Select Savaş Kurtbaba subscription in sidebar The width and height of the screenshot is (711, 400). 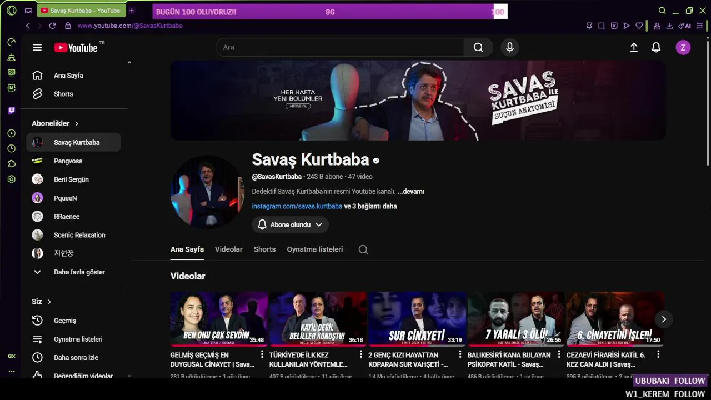[73, 142]
